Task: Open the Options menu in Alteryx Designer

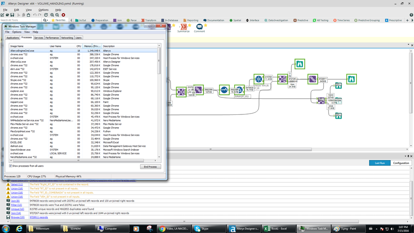Action: 43,10
